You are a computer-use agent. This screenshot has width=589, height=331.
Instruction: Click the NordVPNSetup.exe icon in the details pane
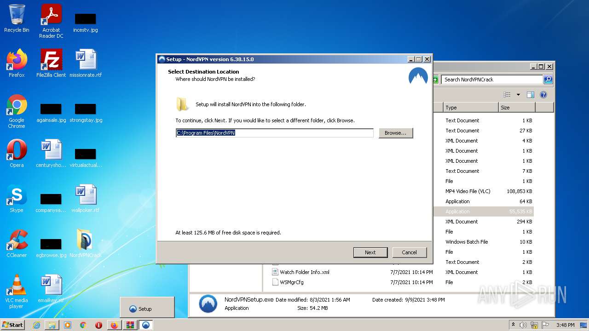(x=208, y=304)
